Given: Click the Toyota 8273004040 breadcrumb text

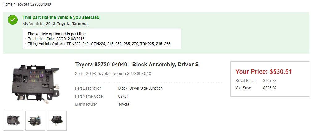Looking at the screenshot, I should click(34, 4).
